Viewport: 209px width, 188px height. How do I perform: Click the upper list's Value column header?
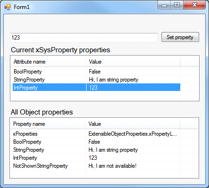[x=133, y=62]
